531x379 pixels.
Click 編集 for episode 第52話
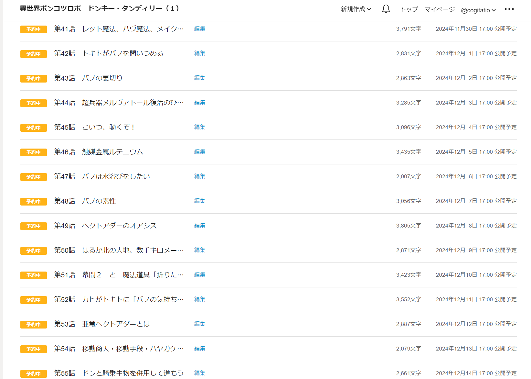point(199,299)
